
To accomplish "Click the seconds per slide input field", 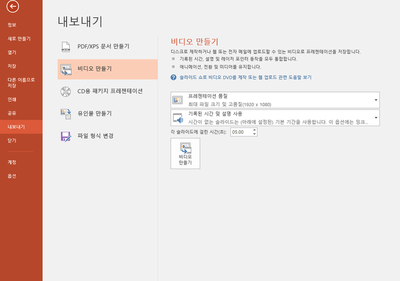I will tap(241, 132).
